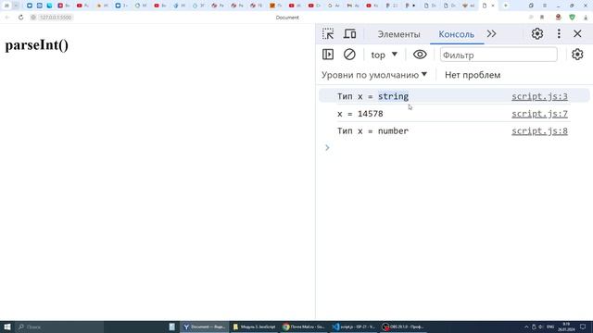Show more DevTools tabs chevron

click(x=491, y=34)
